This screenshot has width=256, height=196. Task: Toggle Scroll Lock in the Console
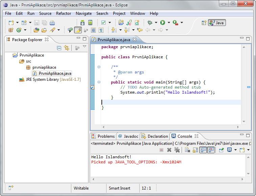[x=195, y=150]
